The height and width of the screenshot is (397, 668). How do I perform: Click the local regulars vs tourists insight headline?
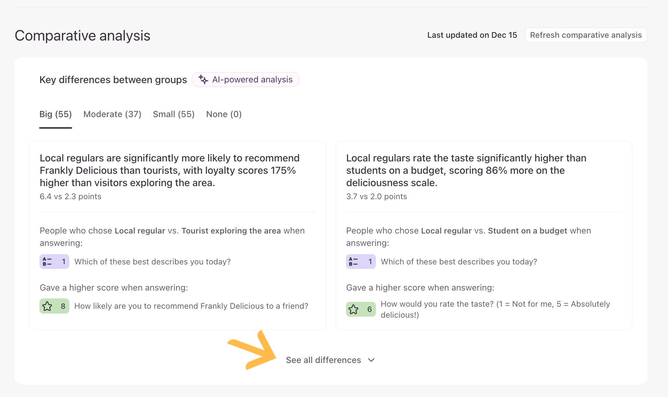(x=170, y=170)
